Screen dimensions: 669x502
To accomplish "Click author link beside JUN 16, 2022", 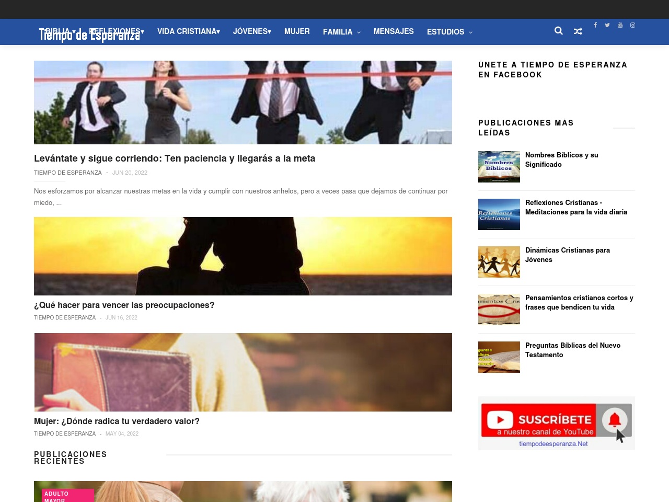I will coord(65,317).
